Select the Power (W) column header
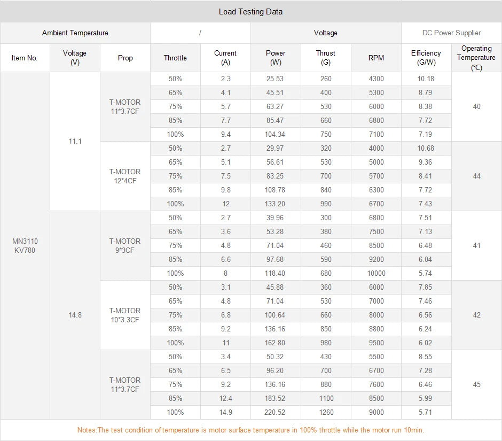 (x=276, y=58)
